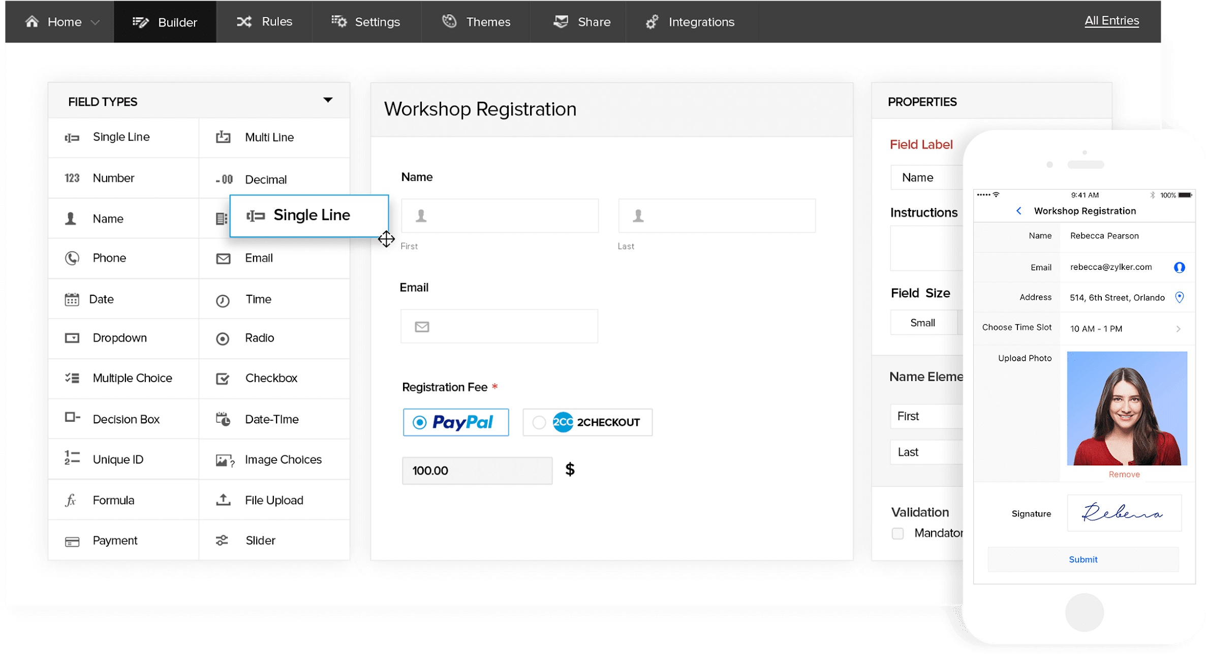Click the File Upload field icon
Image resolution: width=1206 pixels, height=654 pixels.
coord(223,500)
